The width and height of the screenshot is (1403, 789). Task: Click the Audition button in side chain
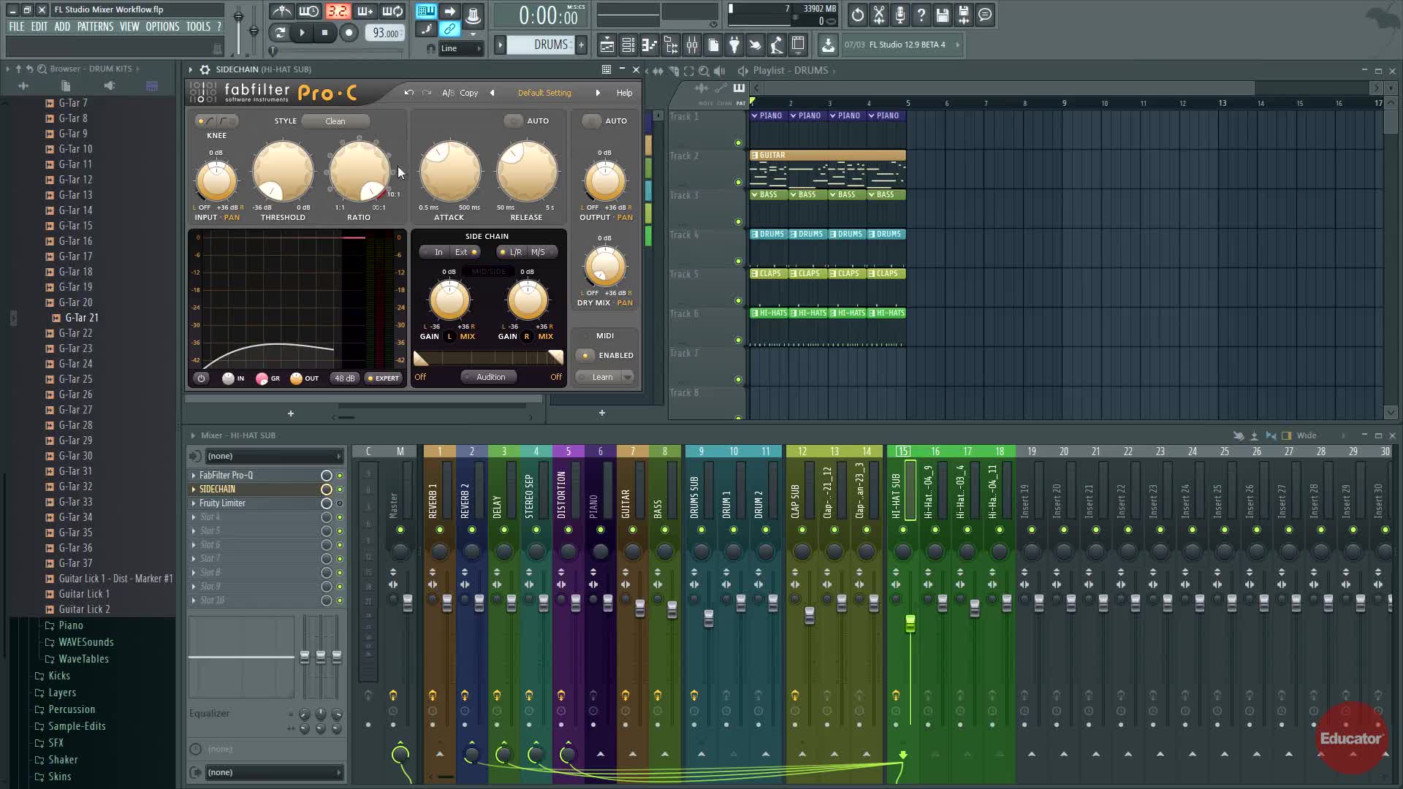coord(490,377)
